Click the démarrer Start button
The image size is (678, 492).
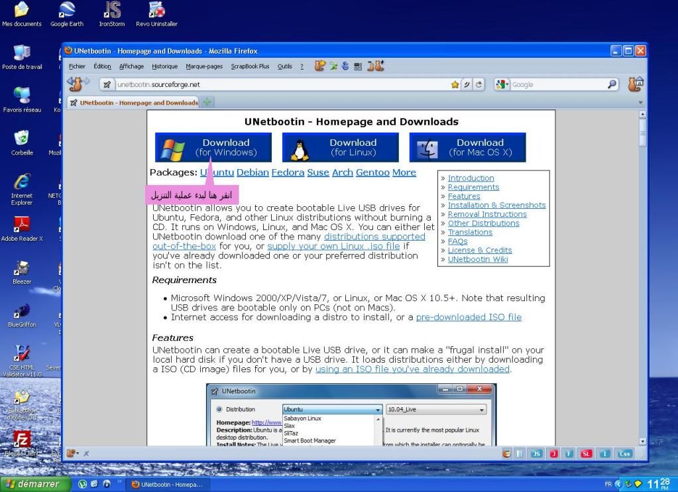(35, 484)
